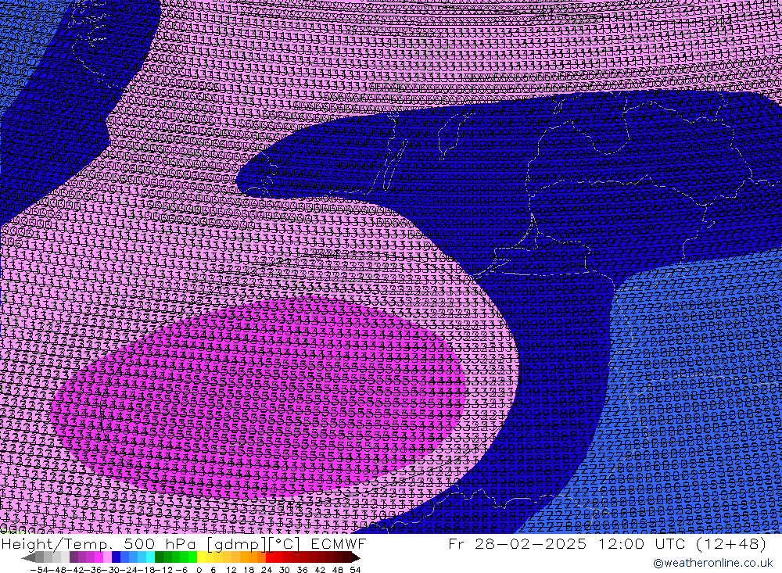Screen dimensions: 782x573
Task: Click the 'Fr 28-02-2025 12:00 UTC (12+48)' timestamp
Action: [607, 543]
